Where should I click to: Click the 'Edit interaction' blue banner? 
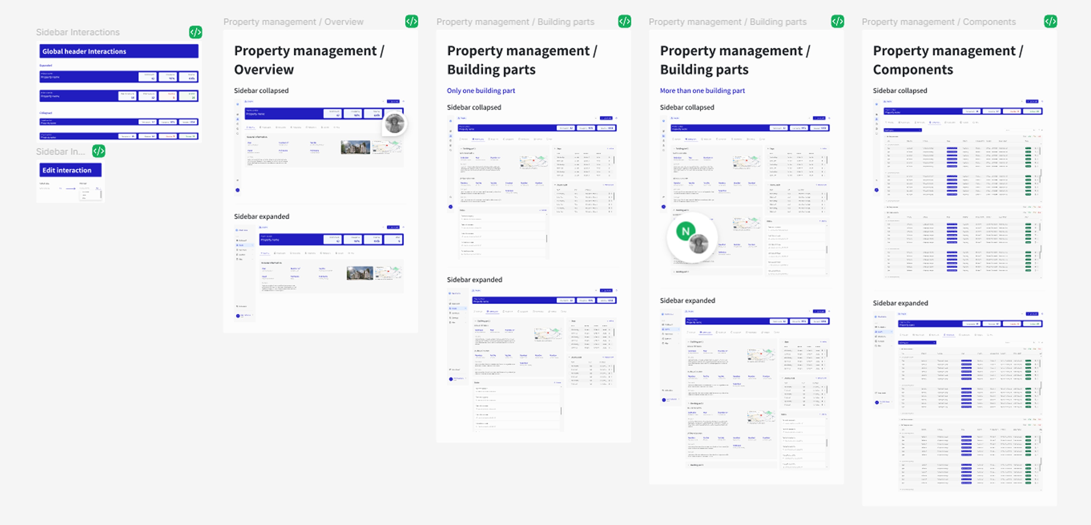pos(70,170)
